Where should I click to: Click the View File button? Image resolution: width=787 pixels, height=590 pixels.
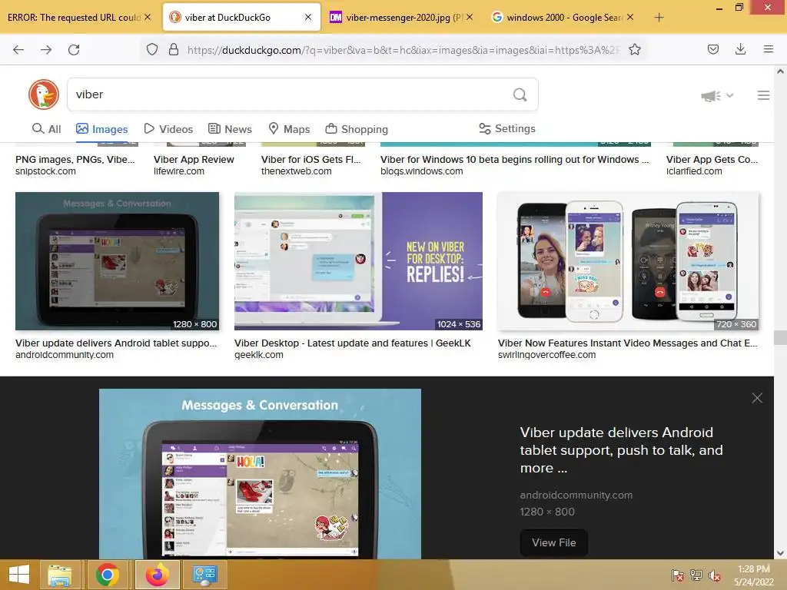click(x=553, y=543)
